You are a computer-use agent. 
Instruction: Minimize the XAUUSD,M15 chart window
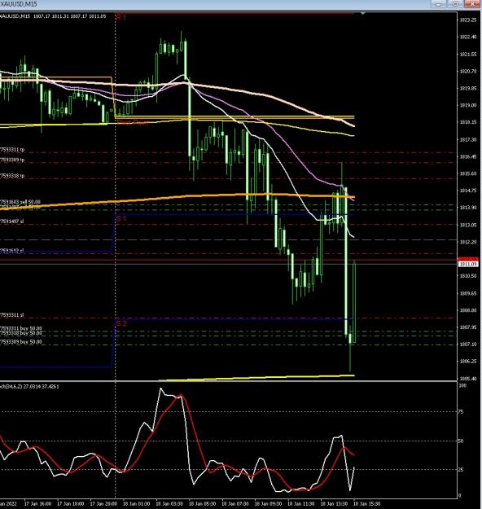438,4
